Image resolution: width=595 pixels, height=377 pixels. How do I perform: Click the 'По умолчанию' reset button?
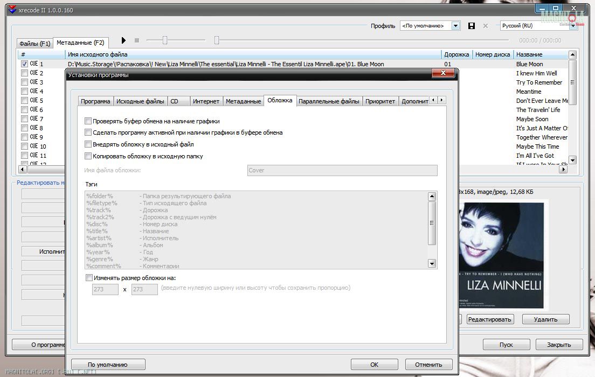click(x=108, y=365)
